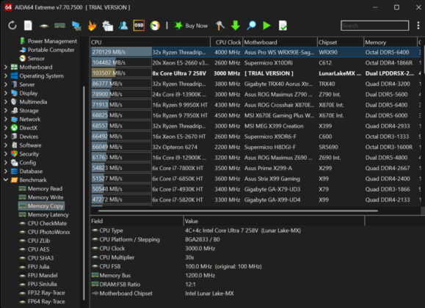Collapse the Benchmark tree node
This screenshot has width=425, height=308.
point(6,180)
